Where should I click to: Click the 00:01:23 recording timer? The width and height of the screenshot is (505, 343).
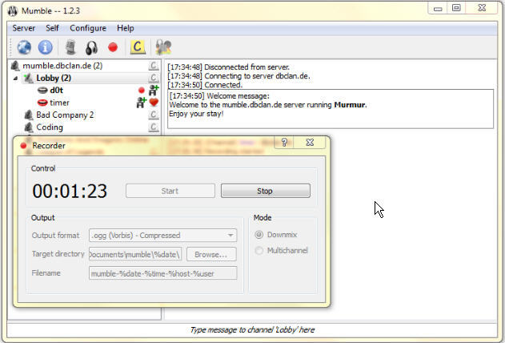click(x=70, y=191)
